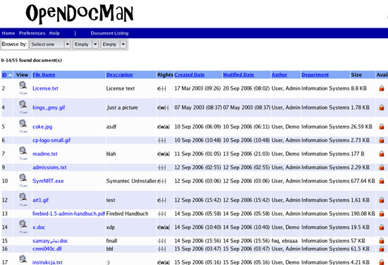Open readme.txt file link
Screen dimensions: 388x265
[44, 154]
